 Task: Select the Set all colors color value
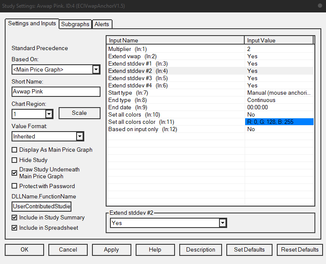(279, 122)
